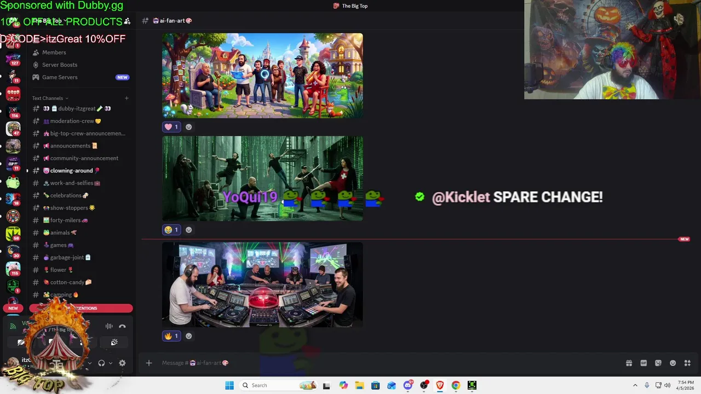The width and height of the screenshot is (701, 394).
Task: Open Google Chrome from taskbar
Action: point(456,385)
